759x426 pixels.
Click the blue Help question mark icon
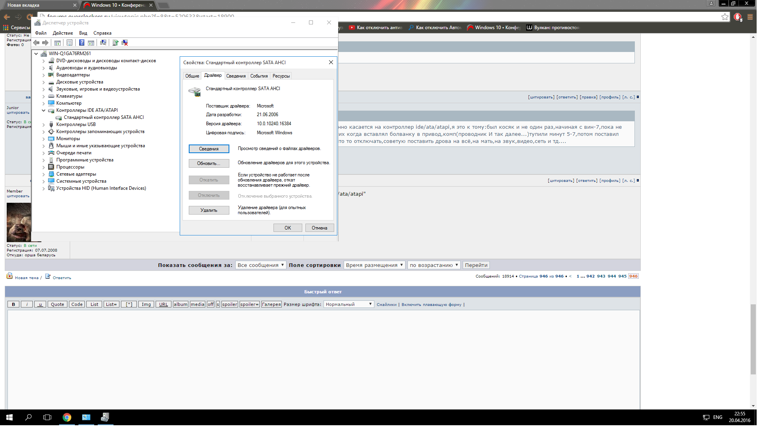pyautogui.click(x=82, y=43)
